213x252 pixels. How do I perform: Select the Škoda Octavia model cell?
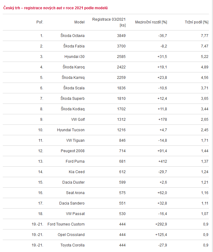click(73, 36)
